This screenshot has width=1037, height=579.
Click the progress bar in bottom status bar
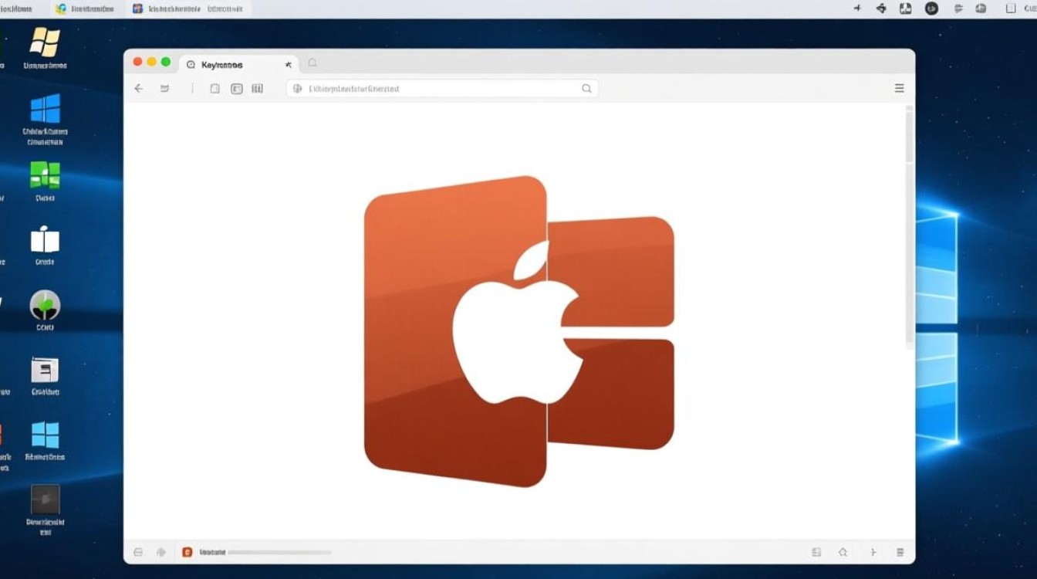point(279,553)
